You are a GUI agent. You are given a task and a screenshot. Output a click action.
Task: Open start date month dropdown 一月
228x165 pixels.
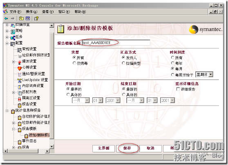point(87,100)
